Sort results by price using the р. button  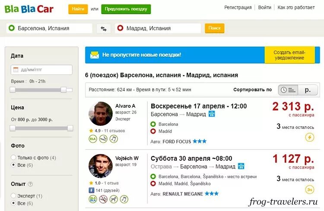click(x=308, y=90)
